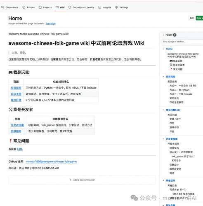Collapse the Pages sidebar panel
Viewport: 203px width, 206px height.
(x=163, y=35)
